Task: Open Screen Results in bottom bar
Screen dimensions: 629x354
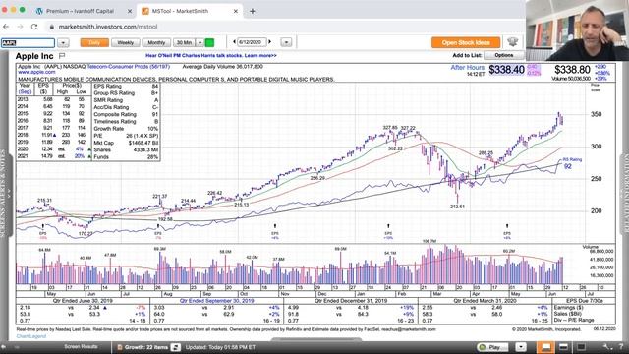Action: click(81, 346)
